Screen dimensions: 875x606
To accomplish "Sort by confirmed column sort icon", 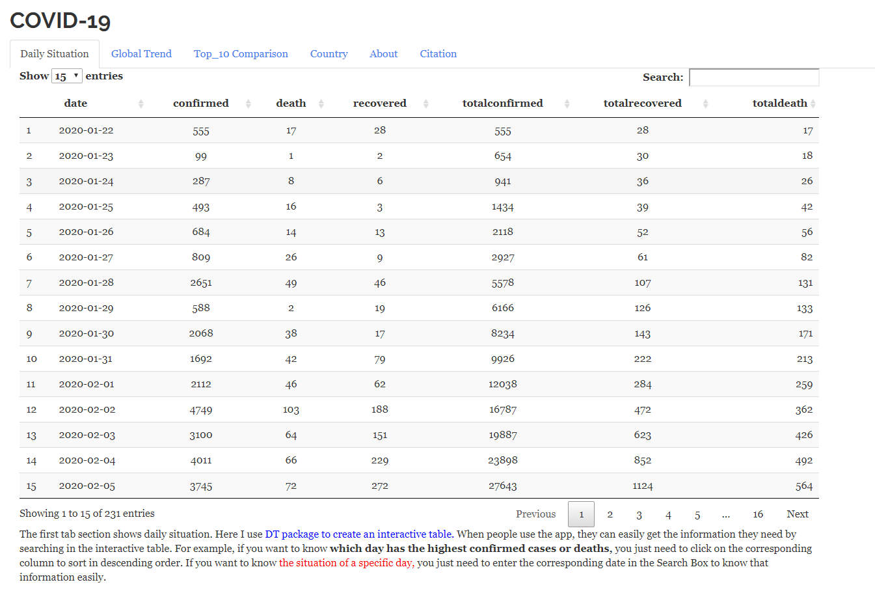I will pos(248,103).
